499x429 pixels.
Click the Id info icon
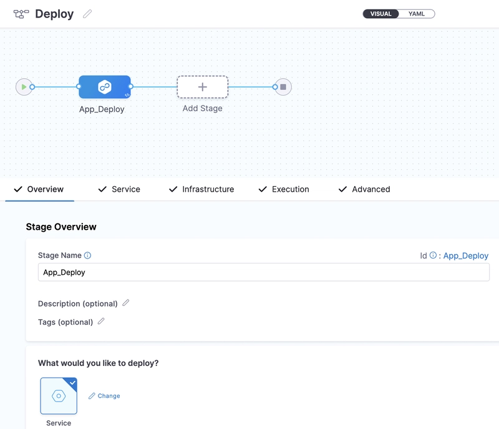tap(433, 255)
